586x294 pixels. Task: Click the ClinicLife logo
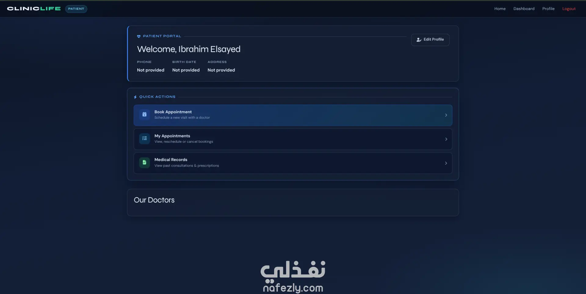[34, 9]
